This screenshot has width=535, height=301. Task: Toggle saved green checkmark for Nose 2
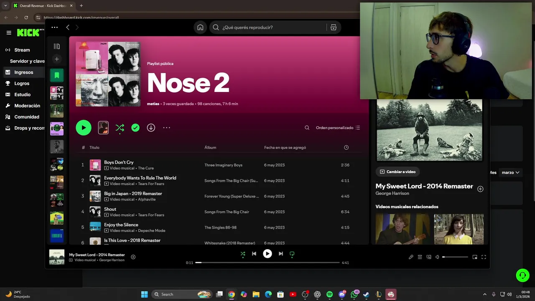135,128
